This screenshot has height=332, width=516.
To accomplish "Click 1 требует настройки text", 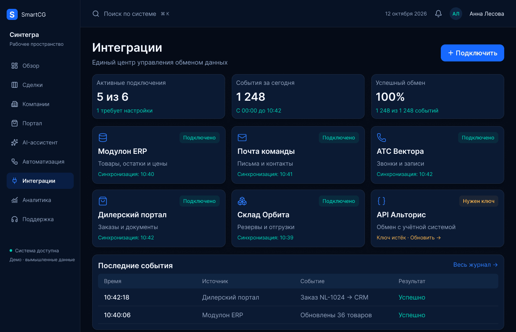I will 125,111.
